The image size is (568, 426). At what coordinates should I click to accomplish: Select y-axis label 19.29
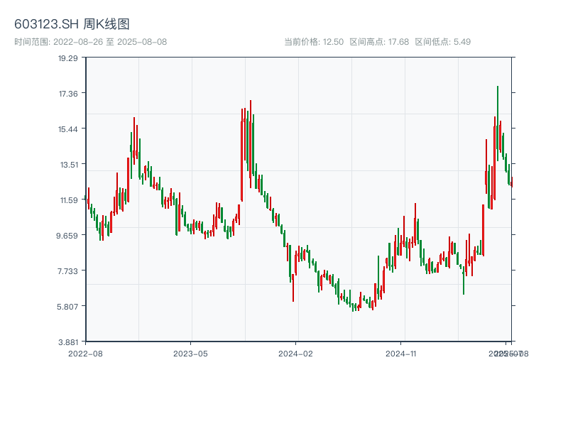pos(68,58)
